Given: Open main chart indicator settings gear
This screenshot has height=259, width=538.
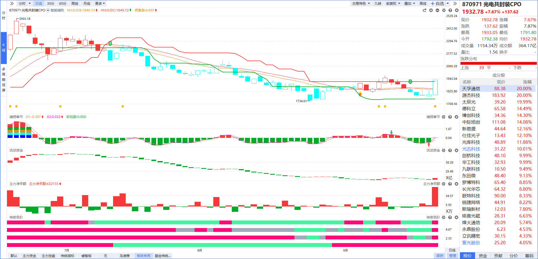Looking at the screenshot, I should tap(444, 10).
